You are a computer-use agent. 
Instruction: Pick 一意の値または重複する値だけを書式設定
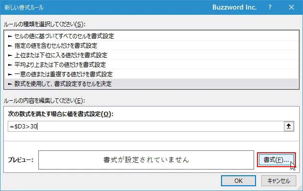click(x=151, y=74)
